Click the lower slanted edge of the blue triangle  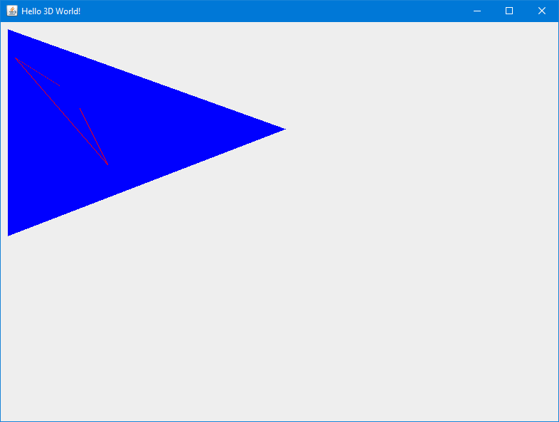(x=147, y=183)
